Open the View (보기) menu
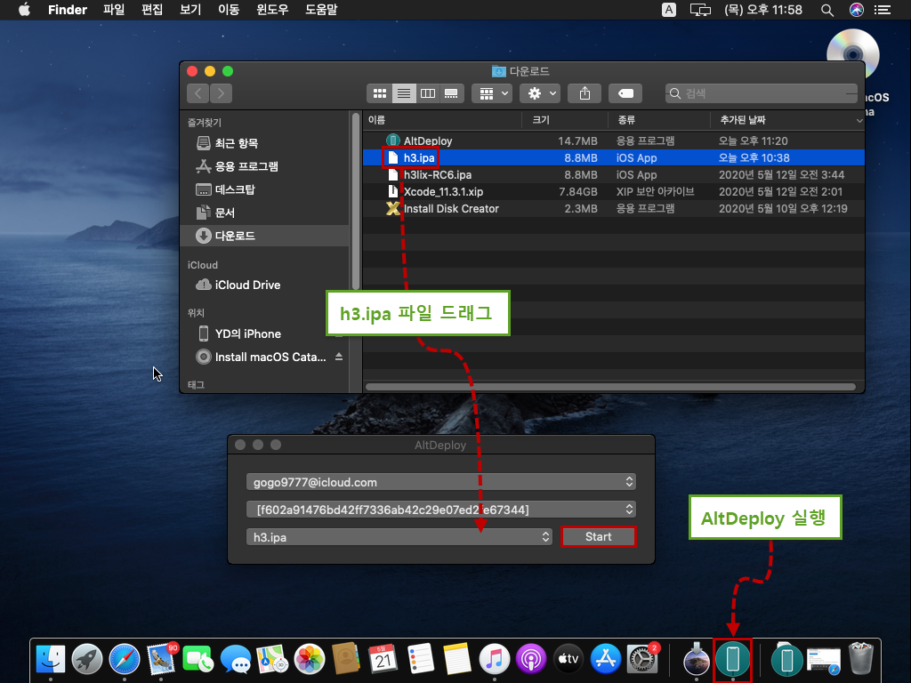 click(x=190, y=10)
